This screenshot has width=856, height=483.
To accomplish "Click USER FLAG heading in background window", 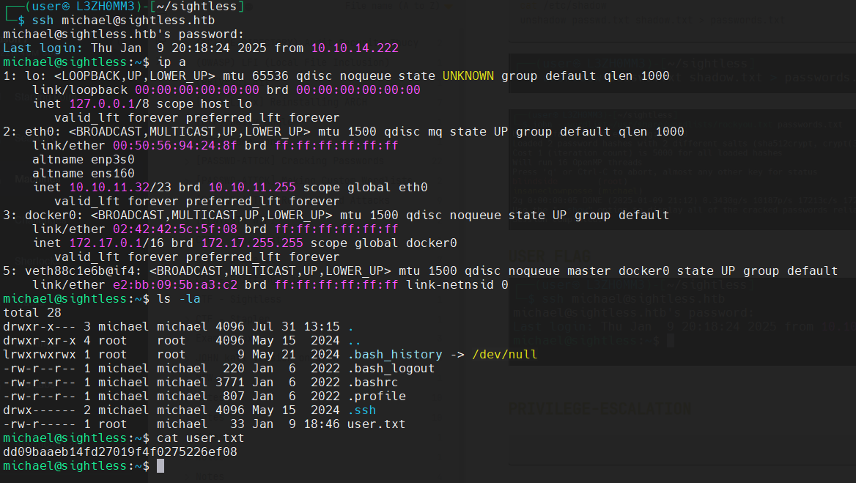I will click(x=549, y=257).
